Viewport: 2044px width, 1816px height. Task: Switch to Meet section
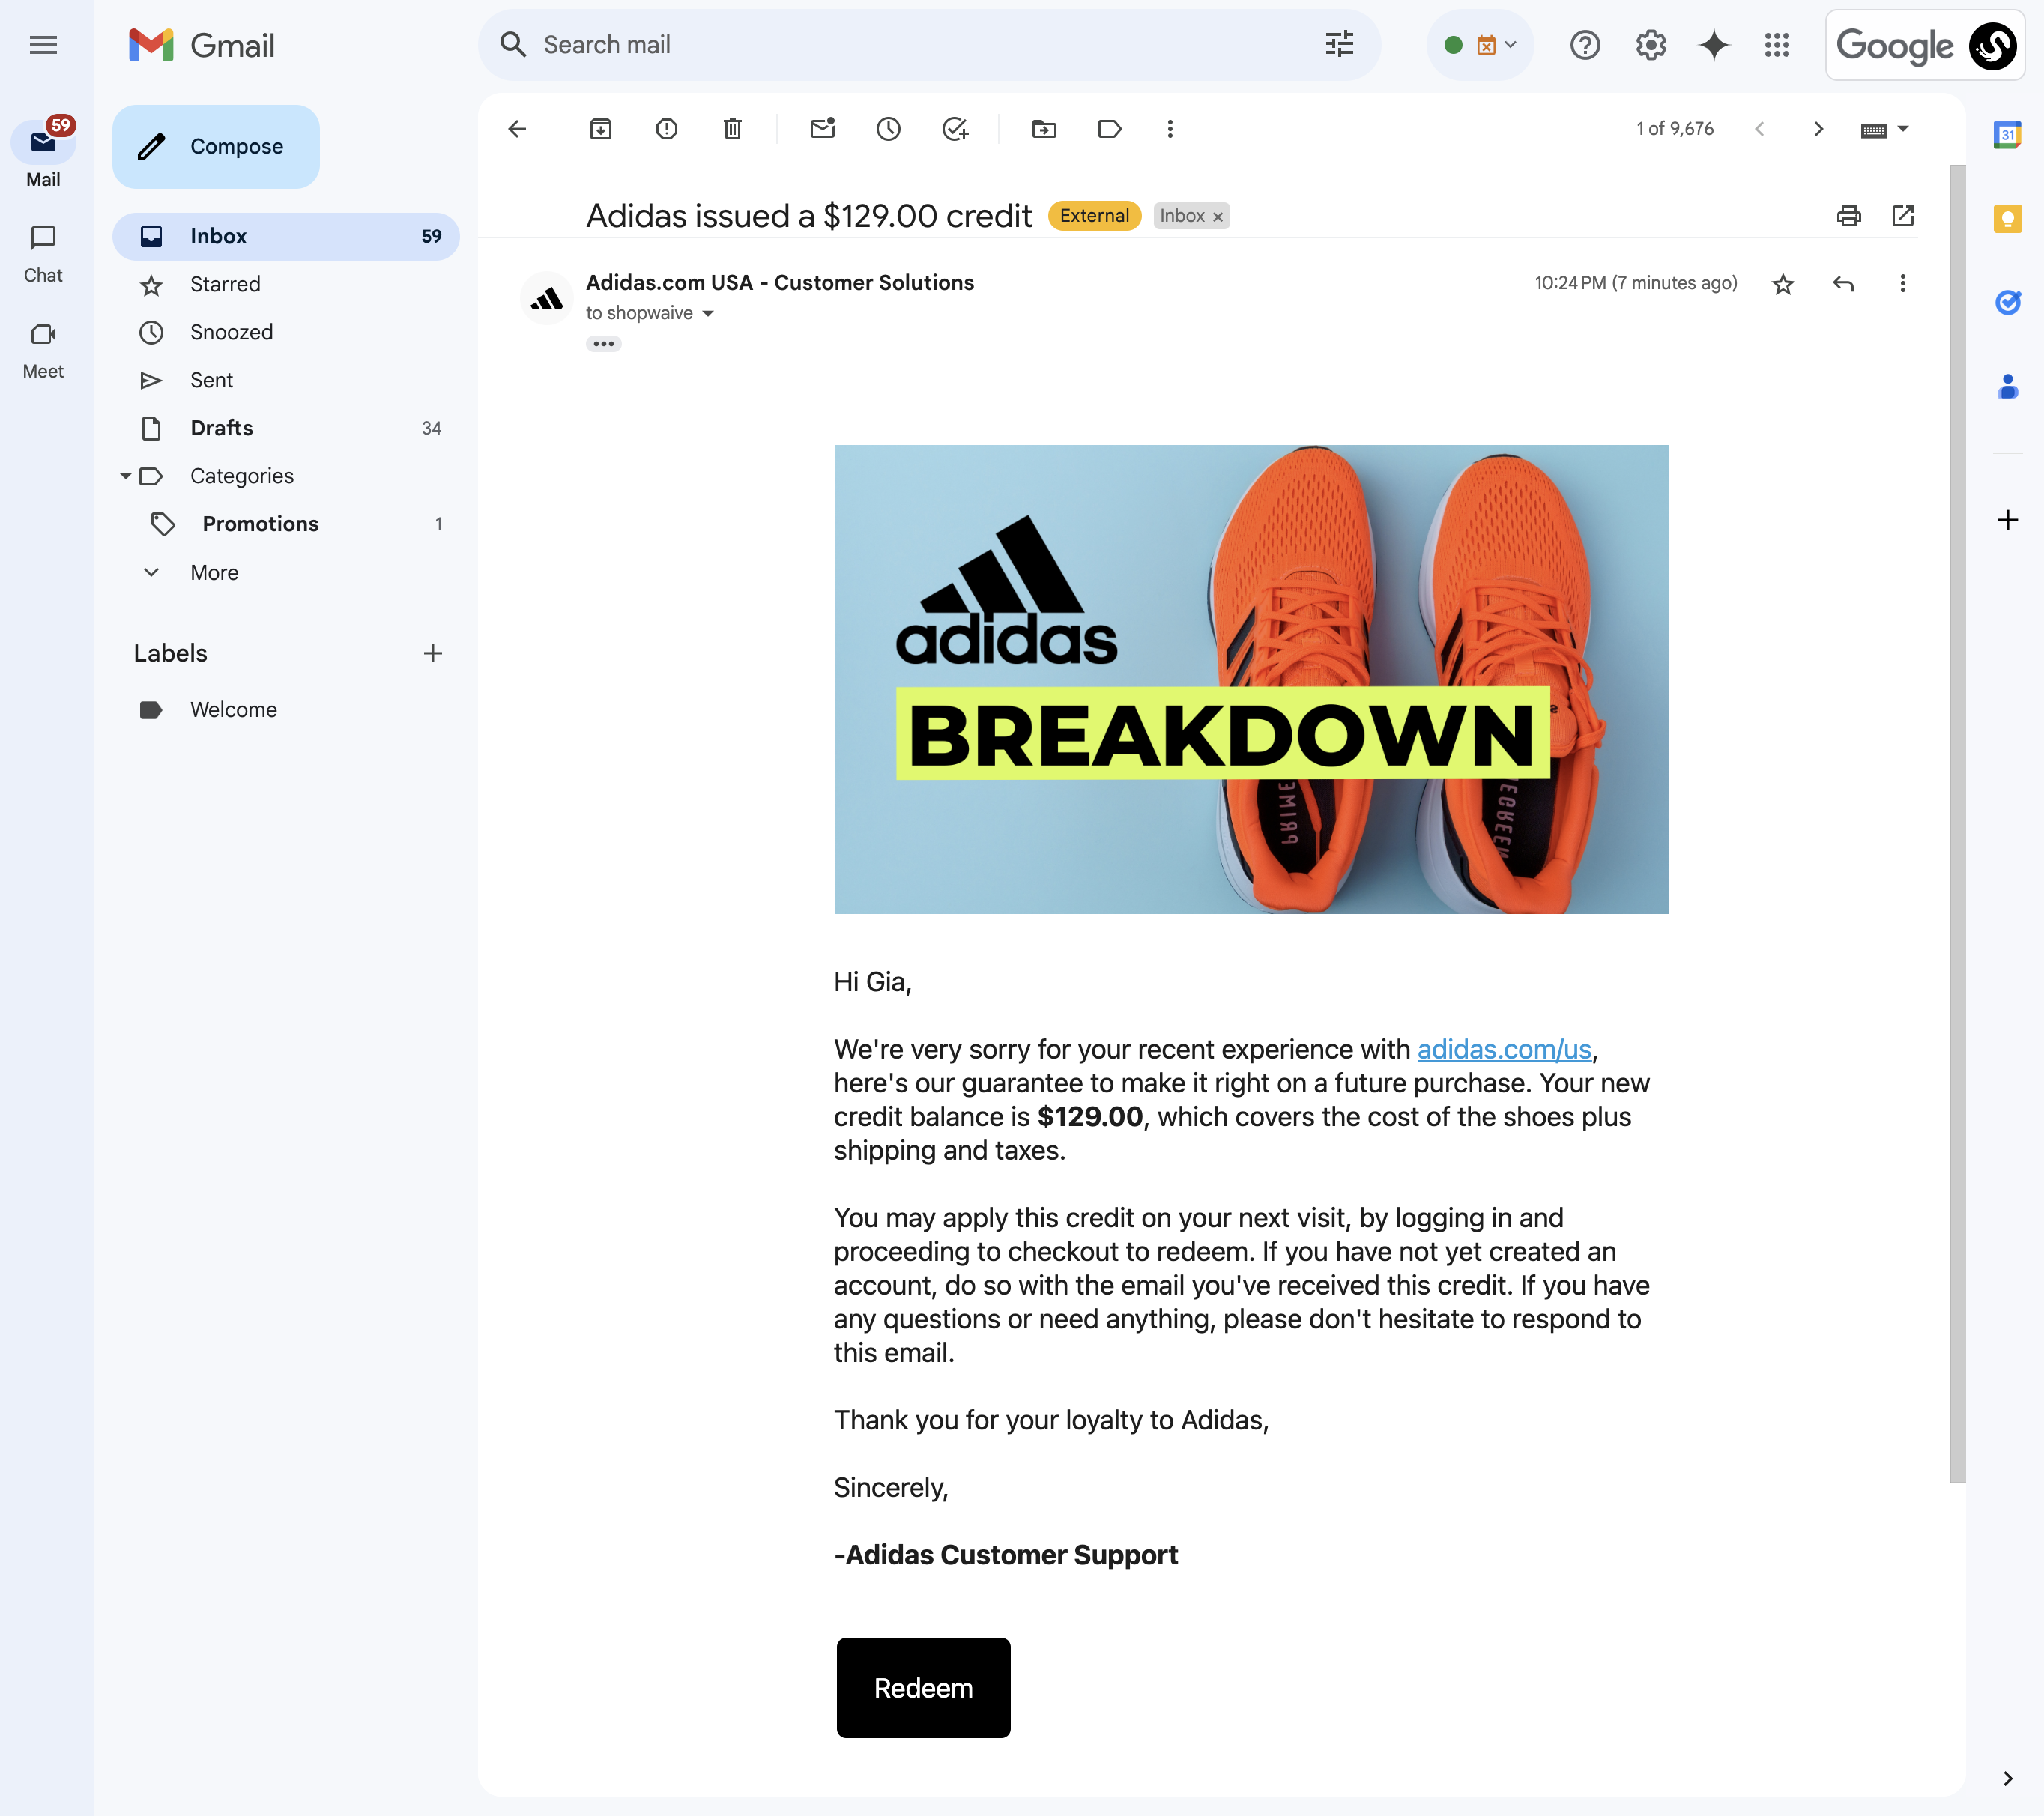(43, 350)
